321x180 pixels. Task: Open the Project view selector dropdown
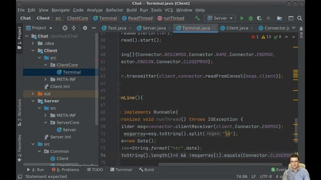point(39,28)
